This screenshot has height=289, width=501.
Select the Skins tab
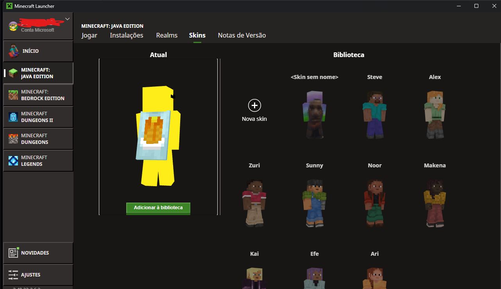click(197, 35)
